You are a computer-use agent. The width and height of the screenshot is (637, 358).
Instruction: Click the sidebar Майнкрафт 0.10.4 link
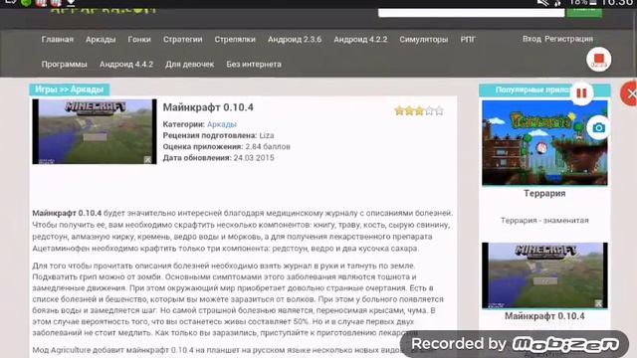[544, 316]
